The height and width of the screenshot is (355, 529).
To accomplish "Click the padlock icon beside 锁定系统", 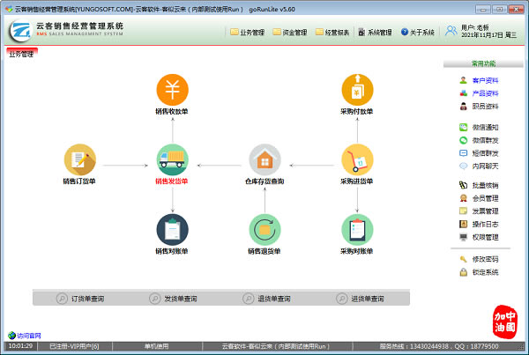I will [x=464, y=272].
